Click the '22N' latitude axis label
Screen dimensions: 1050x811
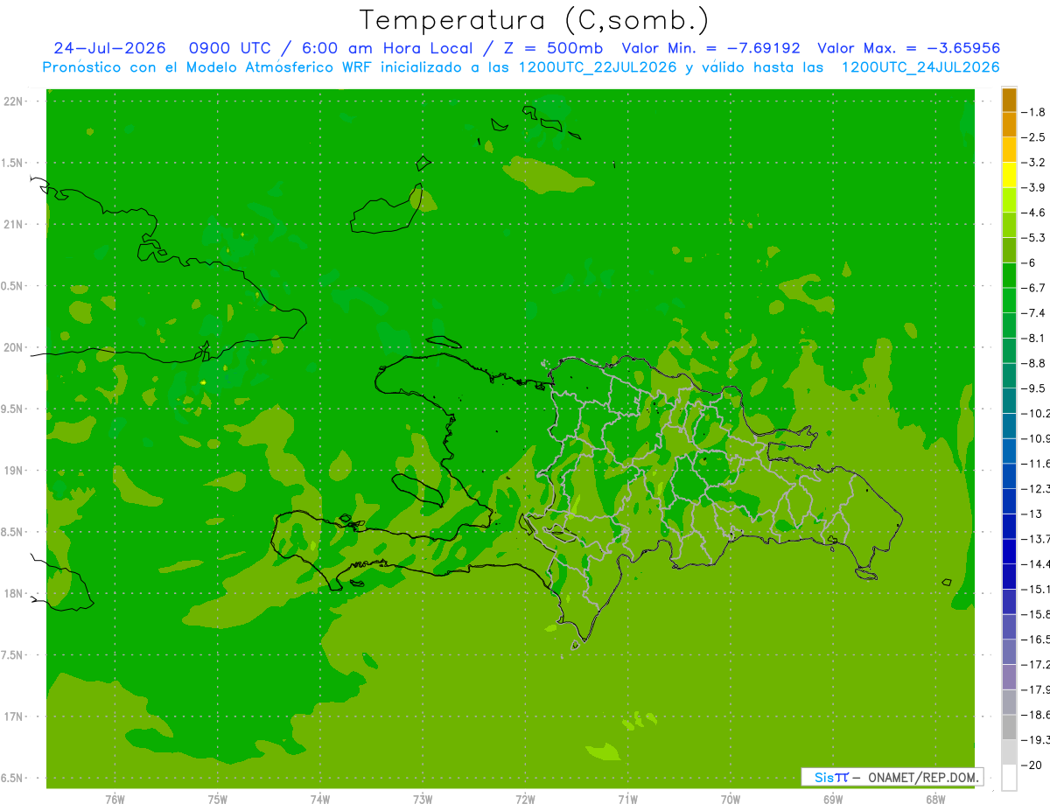click(x=14, y=101)
